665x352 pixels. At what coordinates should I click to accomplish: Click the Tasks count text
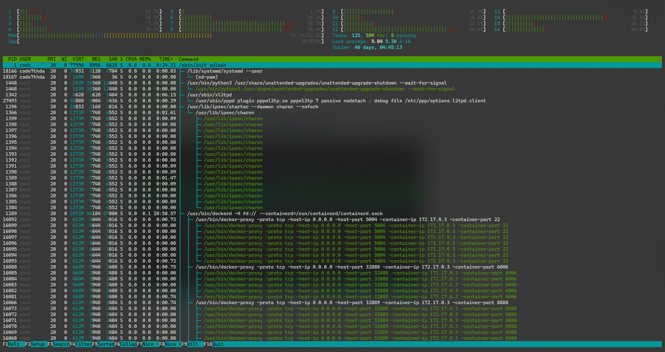coord(374,35)
